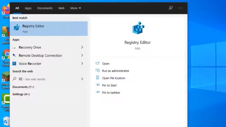226x127 pixels.
Task: Open Settings (4+) results section
Action: (21, 94)
